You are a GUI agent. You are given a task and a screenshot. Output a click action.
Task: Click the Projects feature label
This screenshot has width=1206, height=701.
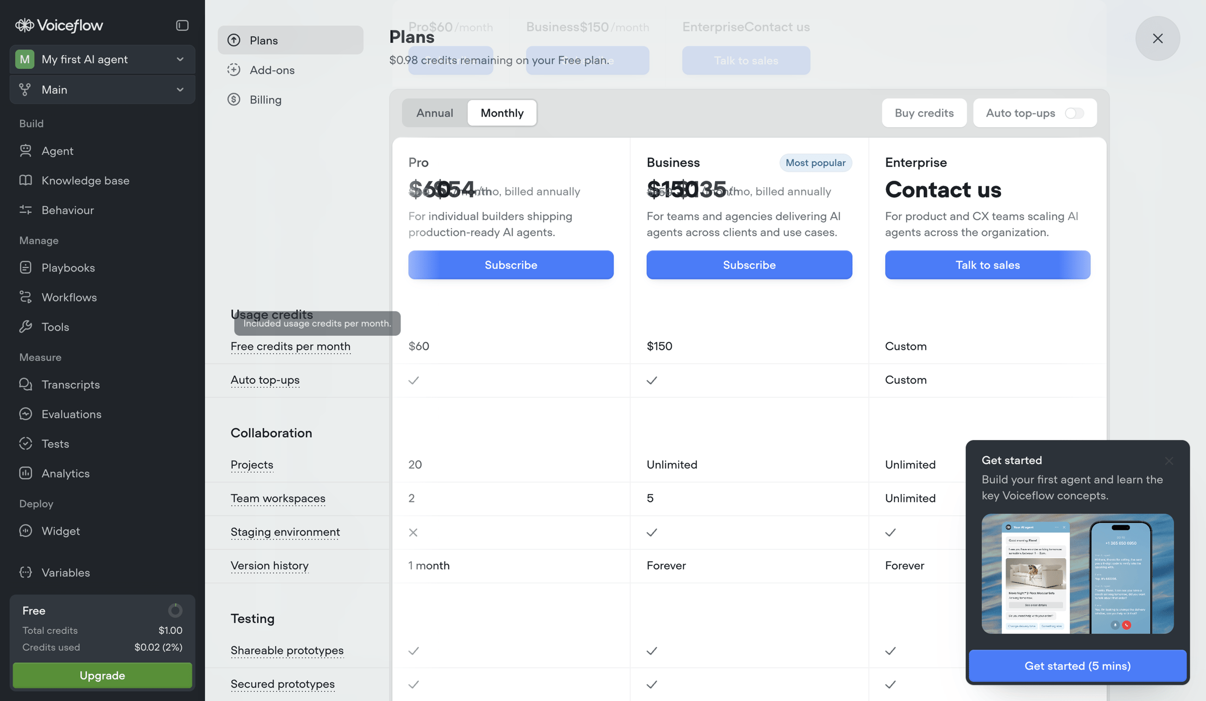click(x=252, y=464)
